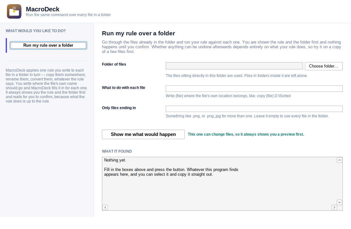Focus the Folder of files path field
351x229 pixels.
(234, 66)
